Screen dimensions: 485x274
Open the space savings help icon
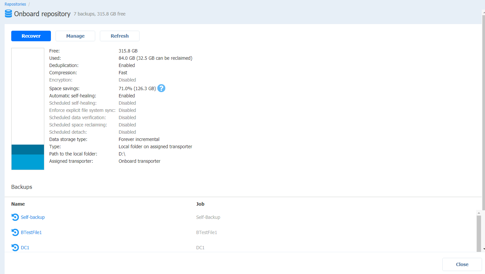pos(161,88)
